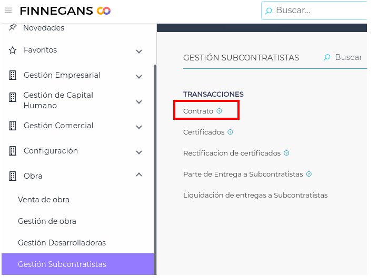Collapse the Obra section
The width and height of the screenshot is (378, 278).
click(139, 175)
